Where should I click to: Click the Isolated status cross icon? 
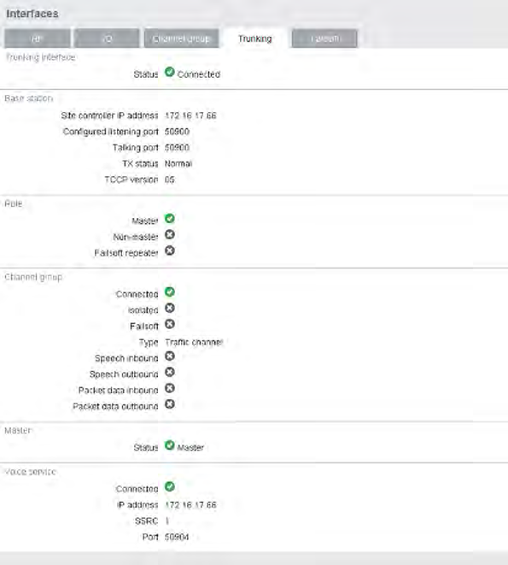(x=170, y=308)
